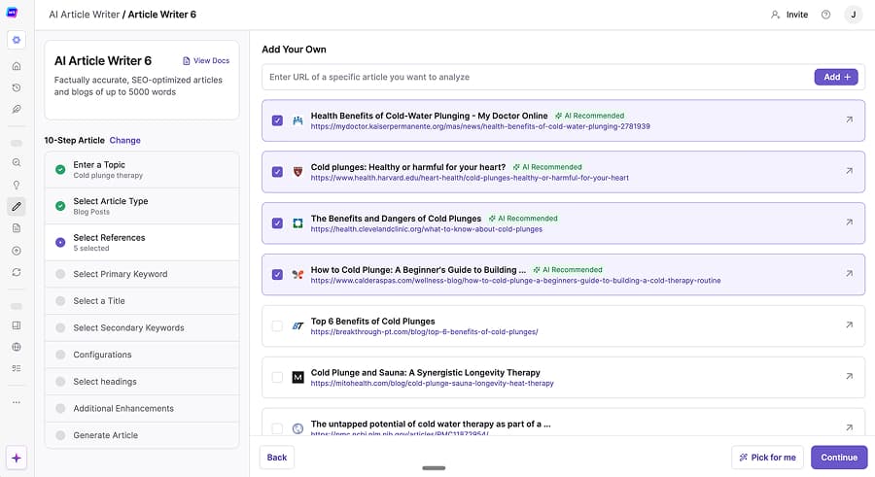Click the Continue button
The width and height of the screenshot is (875, 477).
(x=839, y=458)
